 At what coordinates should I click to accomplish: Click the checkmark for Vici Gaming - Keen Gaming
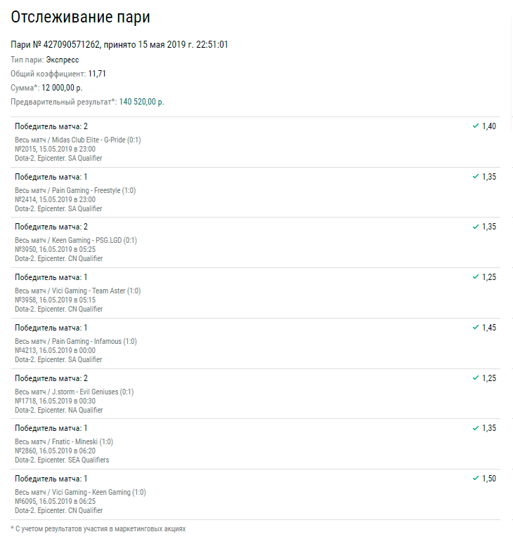[476, 479]
